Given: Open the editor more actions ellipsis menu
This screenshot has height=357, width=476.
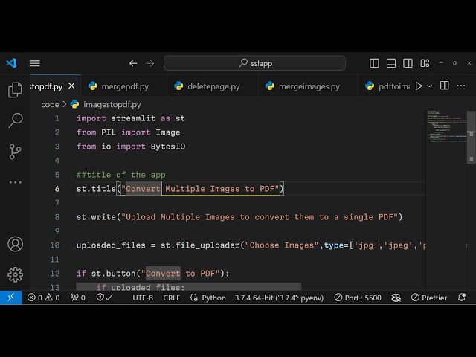Looking at the screenshot, I should [462, 86].
